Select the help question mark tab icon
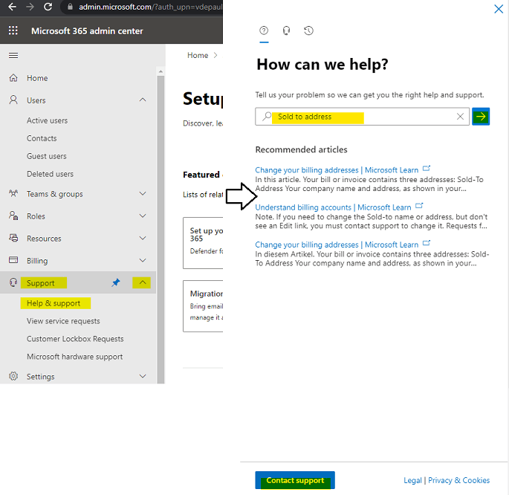Viewport: 509px width, 495px height. coord(264,30)
